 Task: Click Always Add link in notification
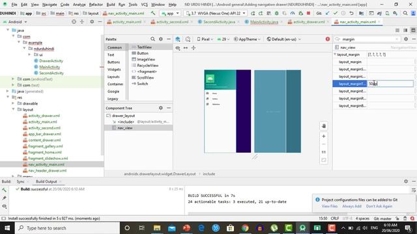pos(352,206)
